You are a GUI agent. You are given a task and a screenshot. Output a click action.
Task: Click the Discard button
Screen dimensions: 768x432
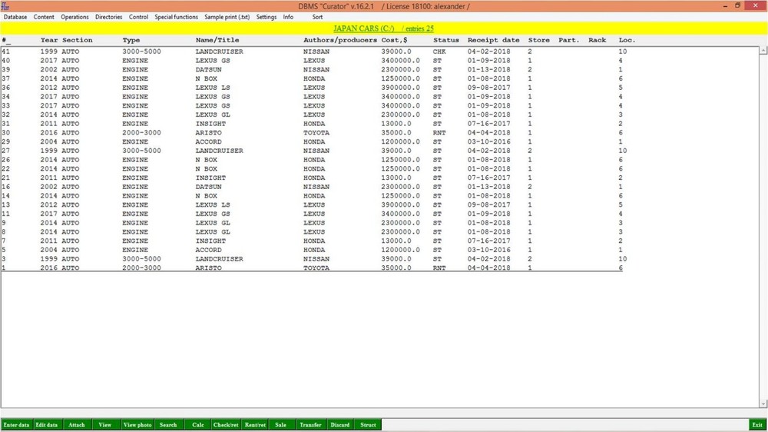pos(340,424)
